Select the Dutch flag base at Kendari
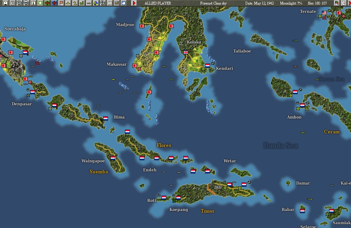 [208, 65]
